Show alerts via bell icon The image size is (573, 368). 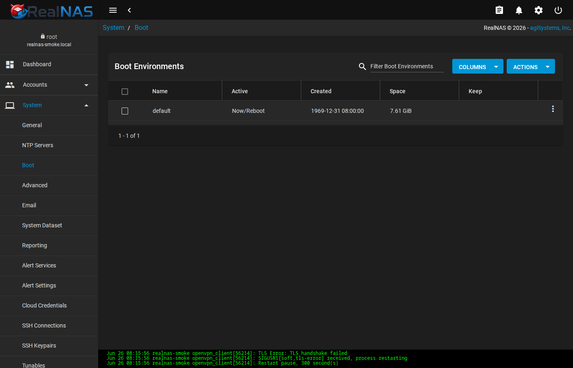[x=519, y=10]
